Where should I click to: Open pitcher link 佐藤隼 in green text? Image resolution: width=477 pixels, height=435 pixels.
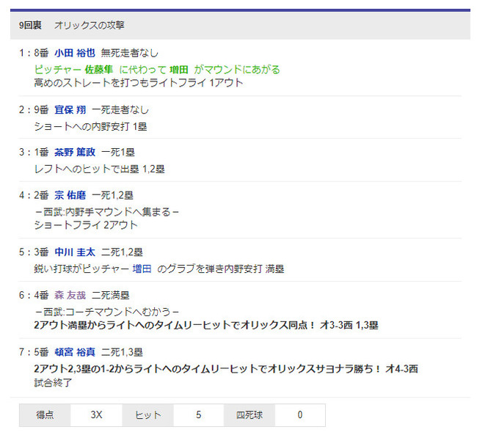point(98,70)
